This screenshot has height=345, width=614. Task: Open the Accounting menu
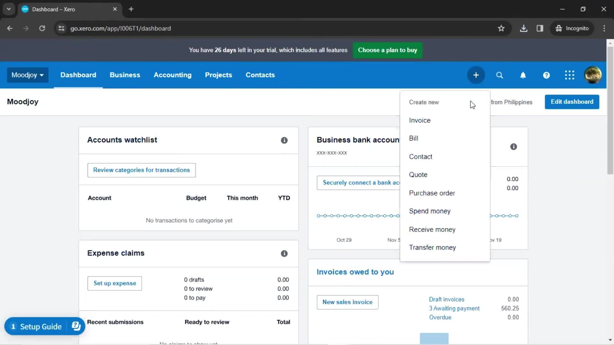tap(172, 75)
